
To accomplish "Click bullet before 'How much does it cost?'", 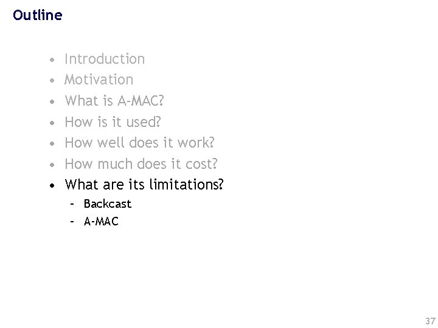I will coord(52,165).
